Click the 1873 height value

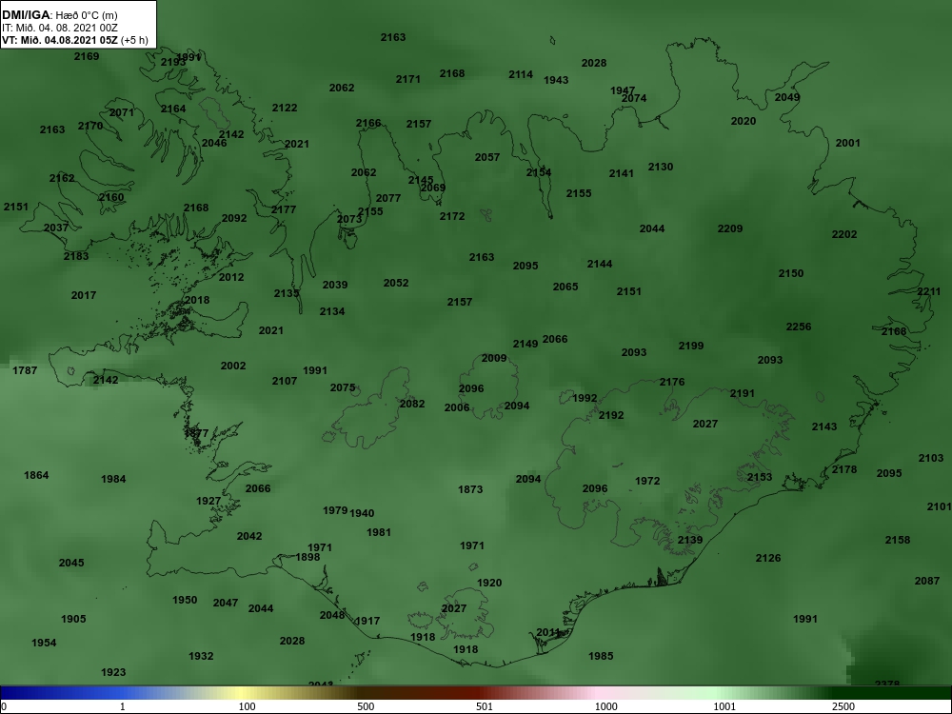pyautogui.click(x=470, y=489)
